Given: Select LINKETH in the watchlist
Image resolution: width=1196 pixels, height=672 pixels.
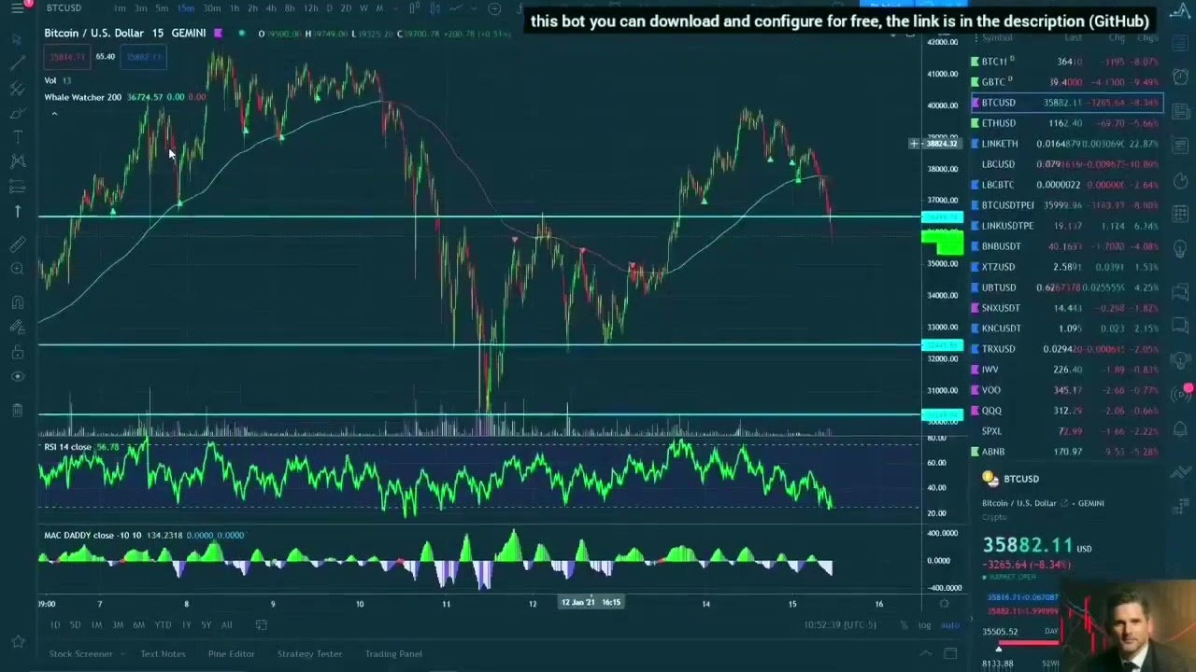Looking at the screenshot, I should [x=1067, y=144].
